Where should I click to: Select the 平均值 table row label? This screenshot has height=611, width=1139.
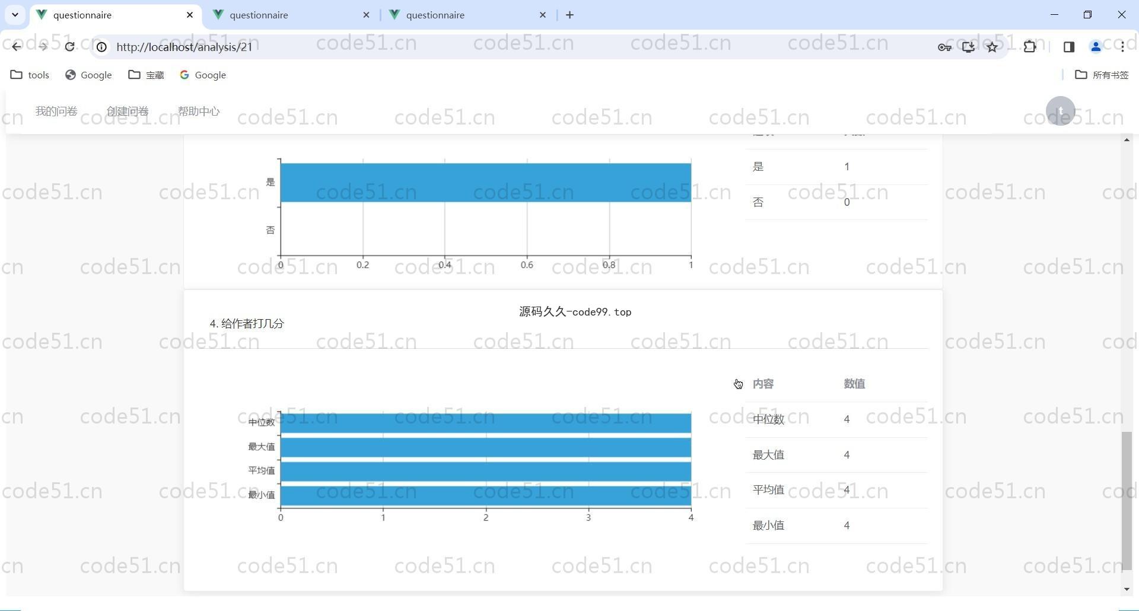(x=768, y=490)
